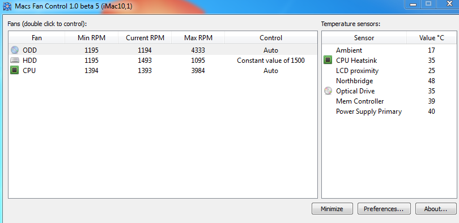Click ODD current RPM value 1194
This screenshot has width=459, height=223.
tap(144, 50)
